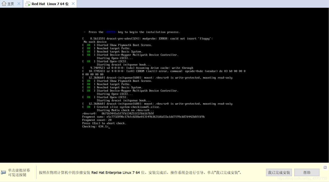Click the 单击虚拟屏幕 可发送按键 hint text
This screenshot has height=182, width=329.
(x=19, y=172)
